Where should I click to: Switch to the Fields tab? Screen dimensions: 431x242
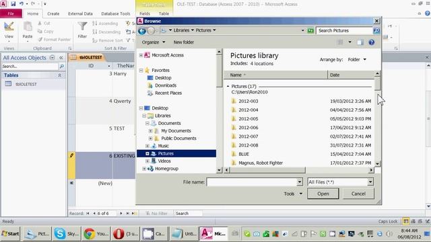145,13
